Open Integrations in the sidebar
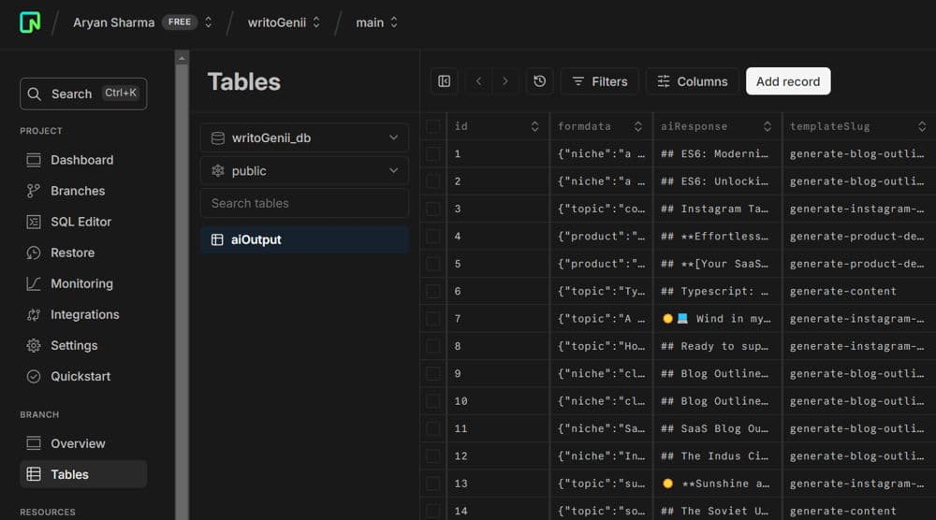 (84, 314)
